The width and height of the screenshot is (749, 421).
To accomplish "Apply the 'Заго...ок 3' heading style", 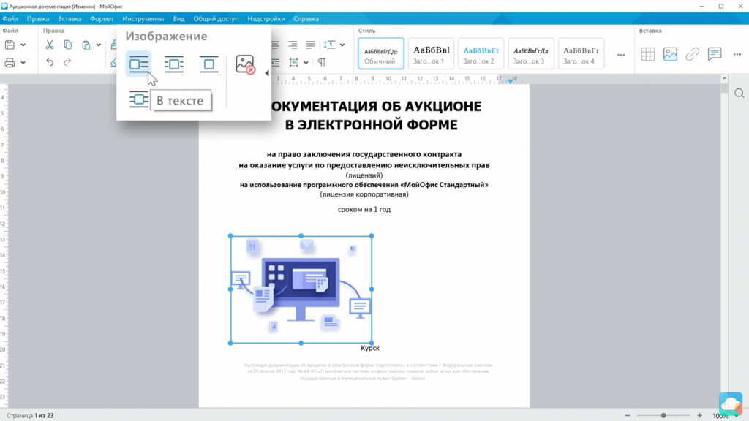I will pyautogui.click(x=531, y=53).
